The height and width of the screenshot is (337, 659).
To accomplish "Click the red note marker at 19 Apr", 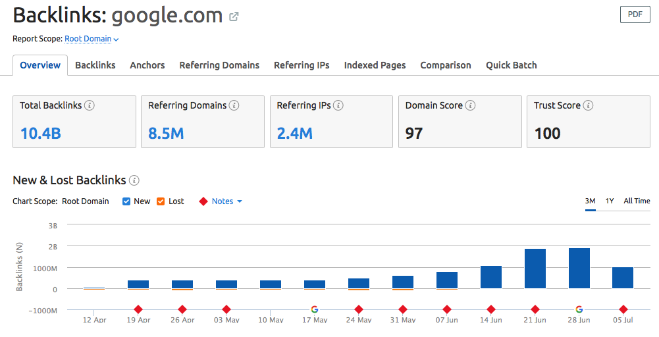I will [138, 309].
